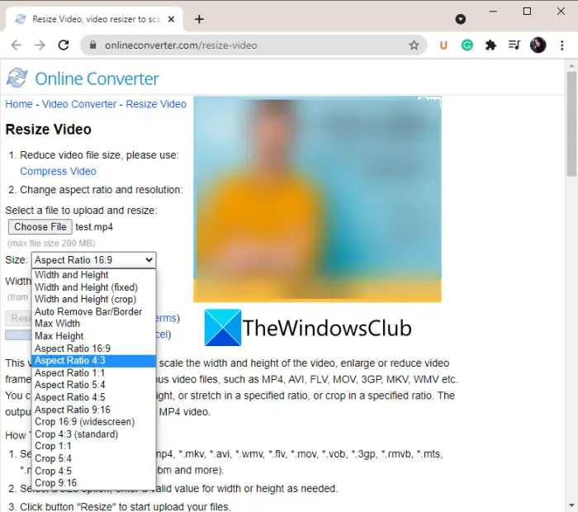Viewport: 578px width, 512px height.
Task: Open the Chrome profile avatar
Action: tap(538, 45)
